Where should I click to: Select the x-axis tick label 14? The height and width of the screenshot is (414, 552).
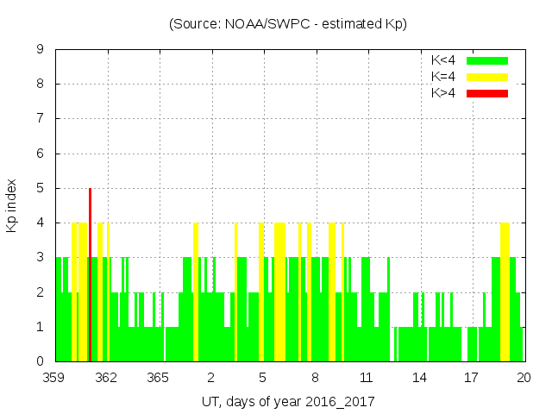point(419,378)
